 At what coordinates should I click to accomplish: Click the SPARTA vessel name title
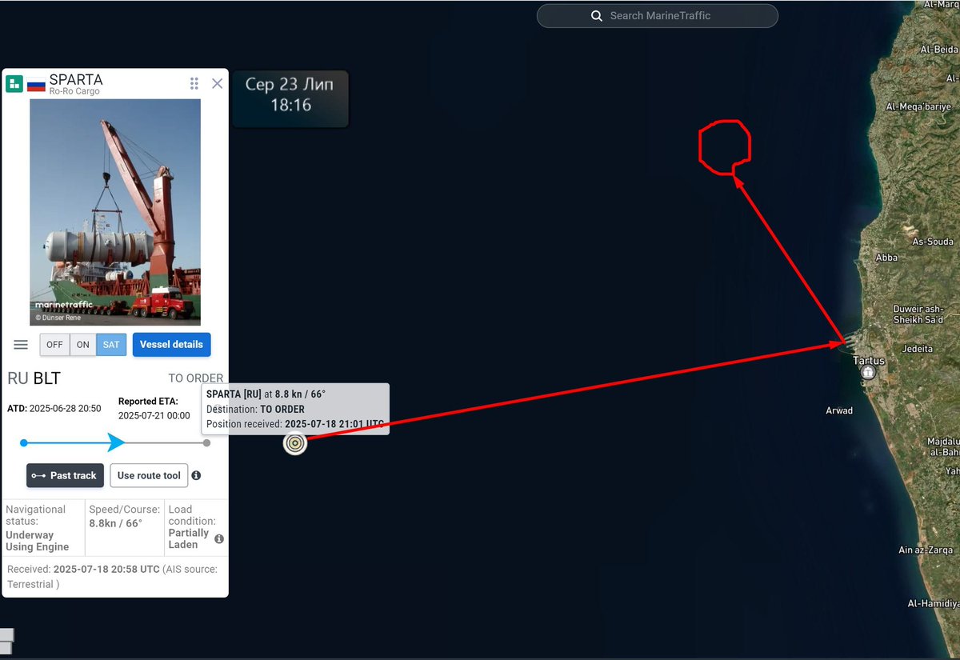pos(76,80)
